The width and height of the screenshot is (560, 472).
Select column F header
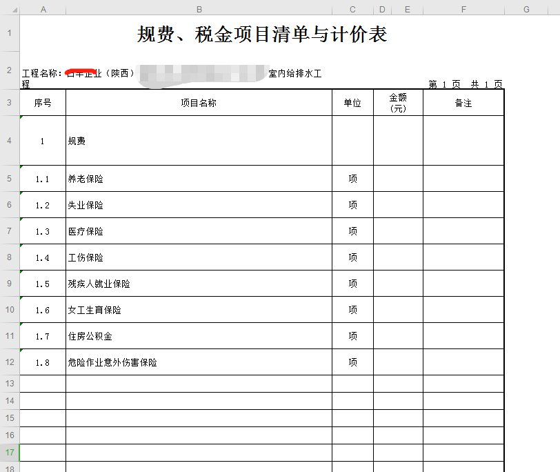(463, 10)
